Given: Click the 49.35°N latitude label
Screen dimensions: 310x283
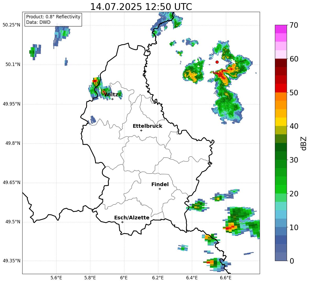Looking at the screenshot, I should click(12, 261).
